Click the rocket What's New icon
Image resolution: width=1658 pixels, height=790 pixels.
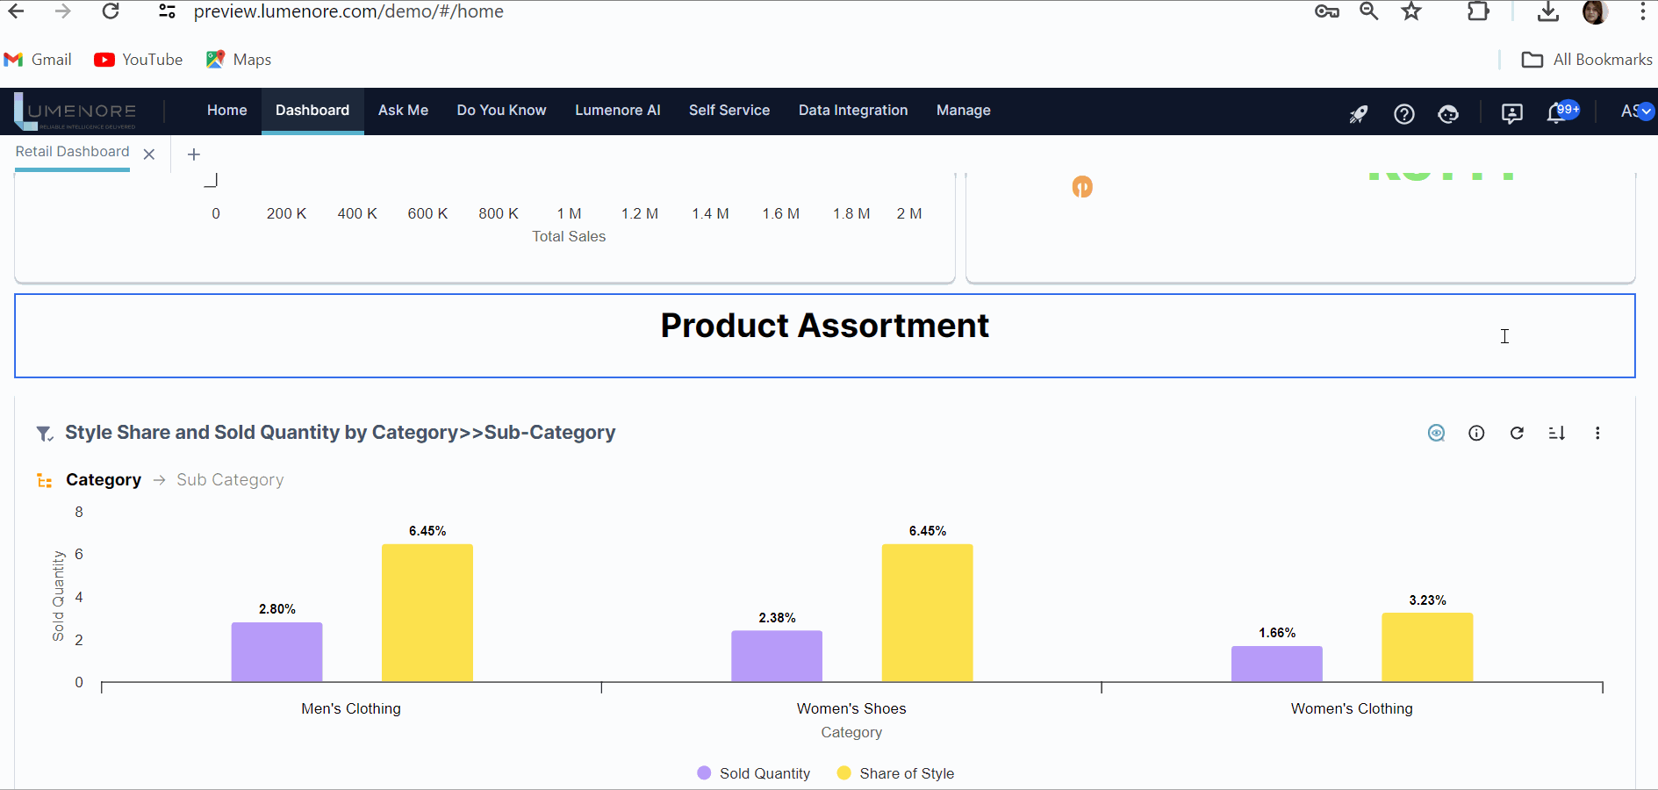[1359, 113]
